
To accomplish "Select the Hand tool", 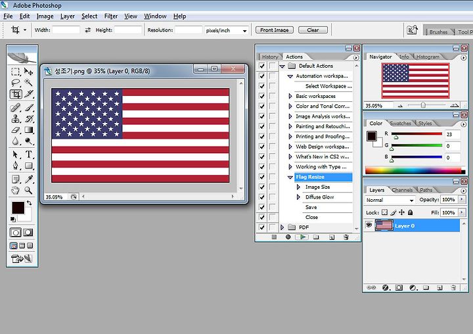I will coord(15,190).
